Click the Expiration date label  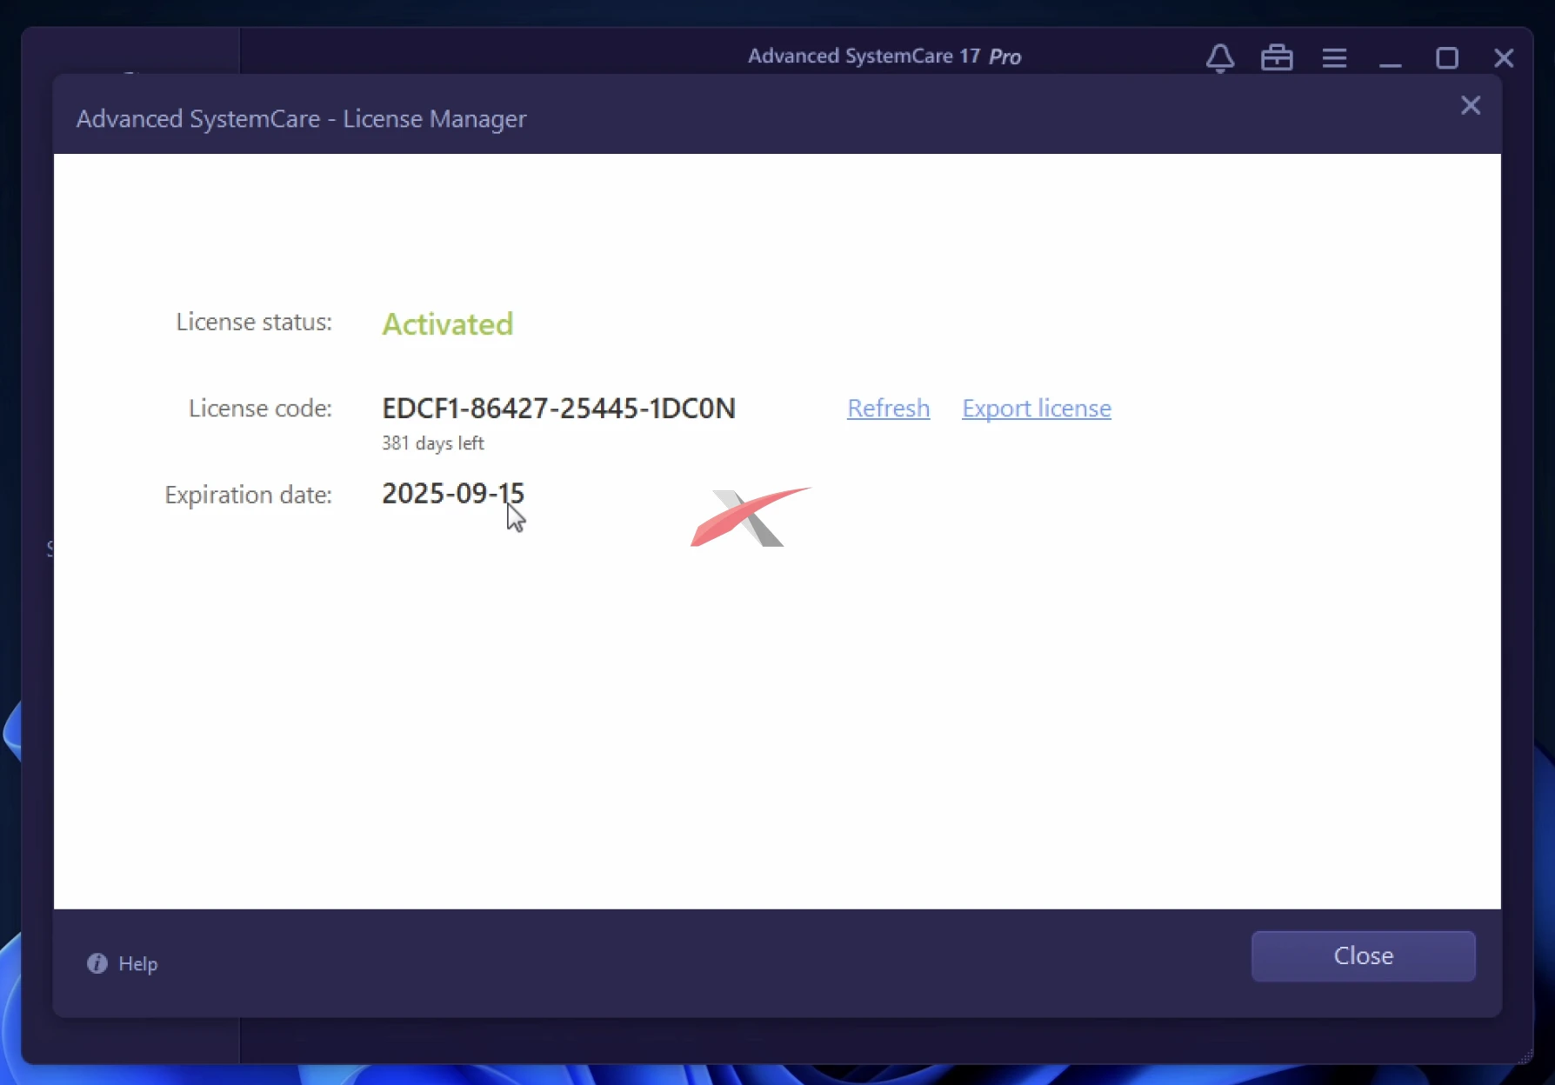pyautogui.click(x=248, y=495)
